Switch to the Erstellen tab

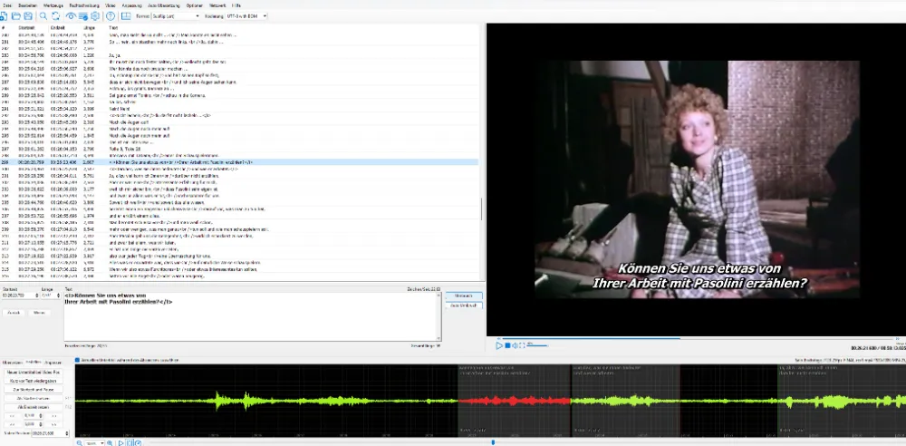click(x=34, y=362)
